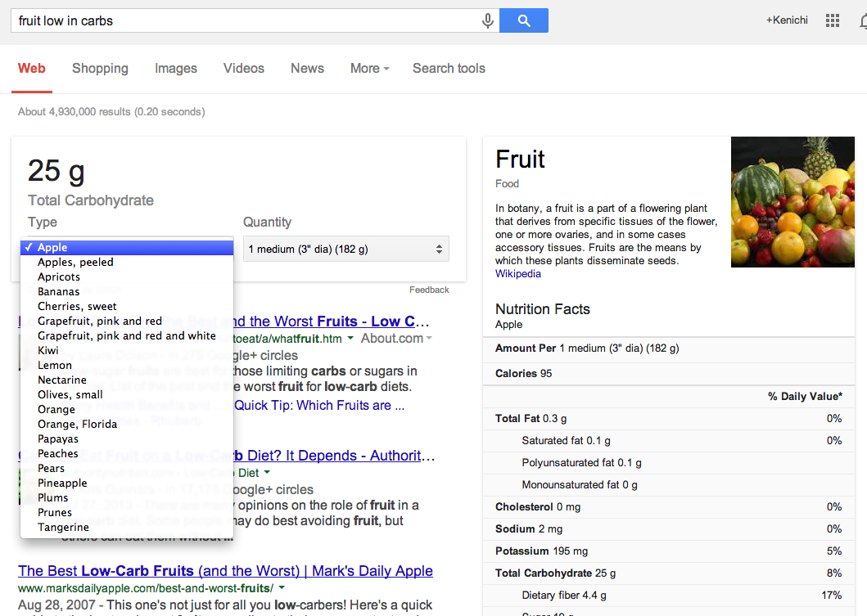Click the microphone voice search icon
The width and height of the screenshot is (867, 616).
click(487, 21)
